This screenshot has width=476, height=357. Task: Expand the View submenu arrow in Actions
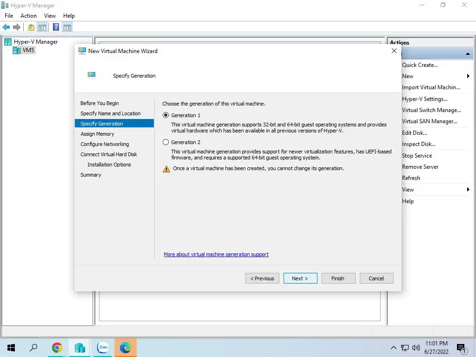click(x=468, y=190)
